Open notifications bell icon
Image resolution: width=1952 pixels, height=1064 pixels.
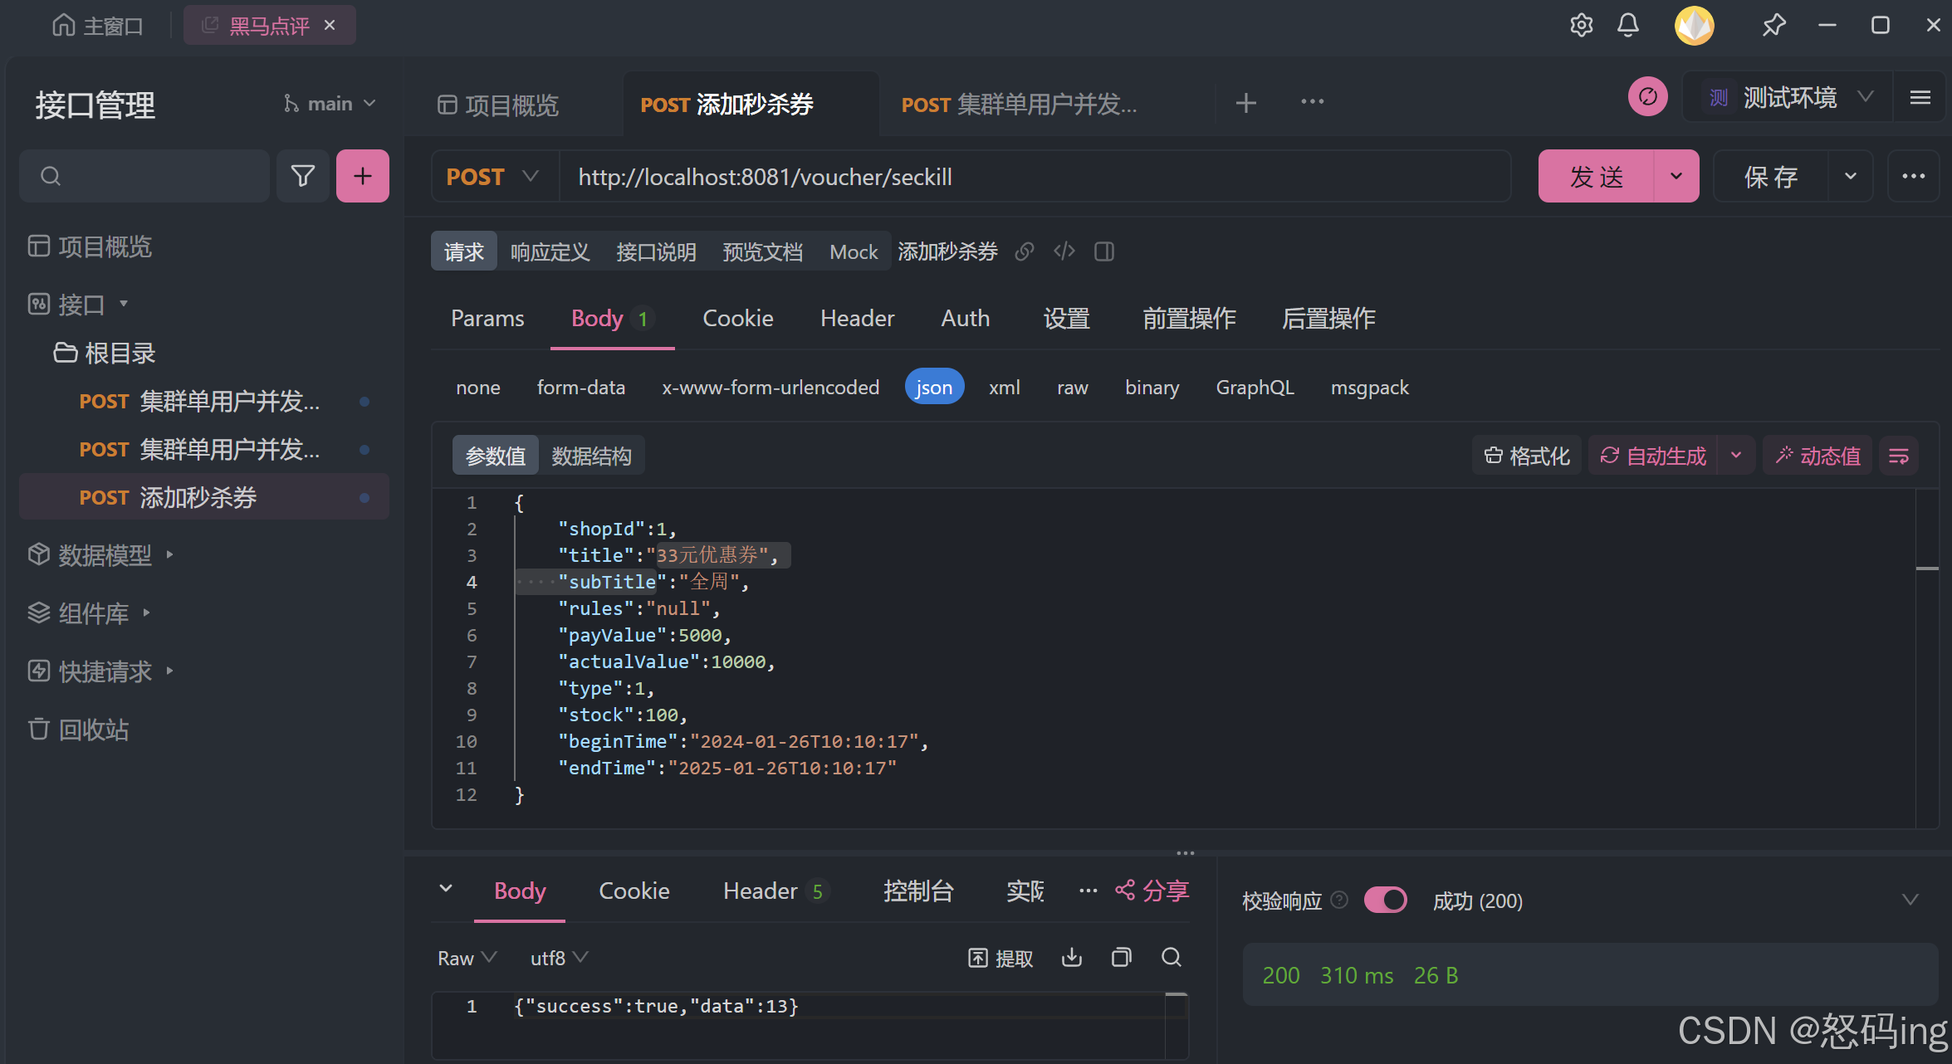[1628, 26]
